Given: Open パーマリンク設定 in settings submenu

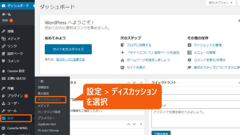Looking at the screenshot, I should tap(49, 112).
